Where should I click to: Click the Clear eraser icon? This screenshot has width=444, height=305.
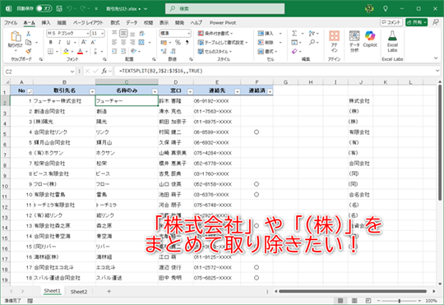click(x=294, y=51)
